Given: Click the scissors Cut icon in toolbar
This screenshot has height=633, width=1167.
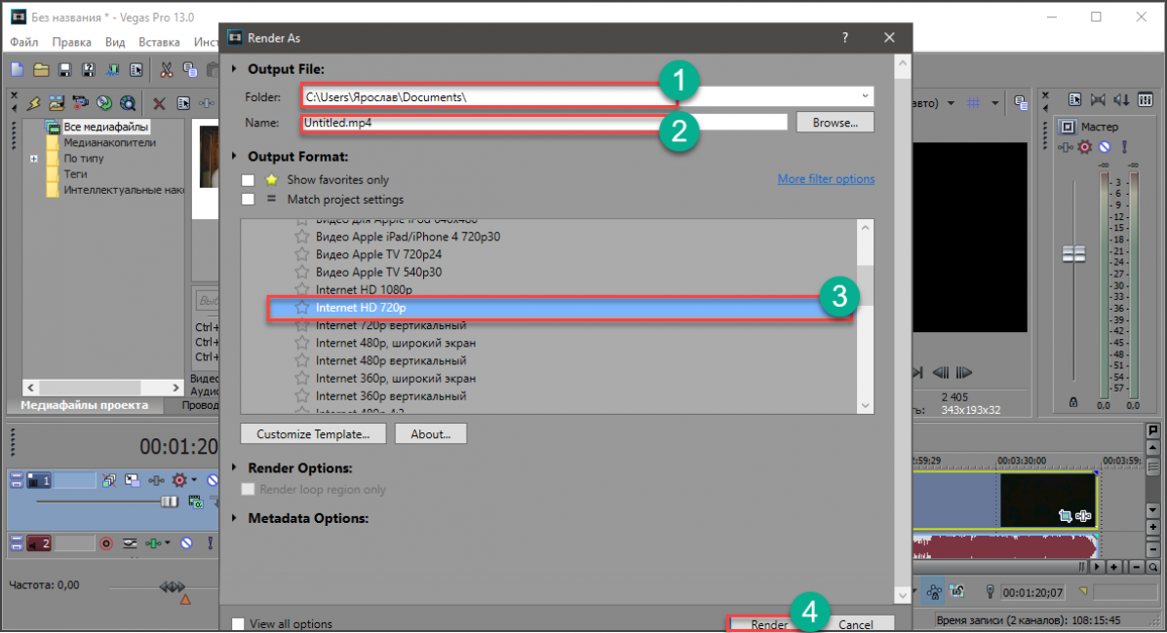Looking at the screenshot, I should pos(166,69).
